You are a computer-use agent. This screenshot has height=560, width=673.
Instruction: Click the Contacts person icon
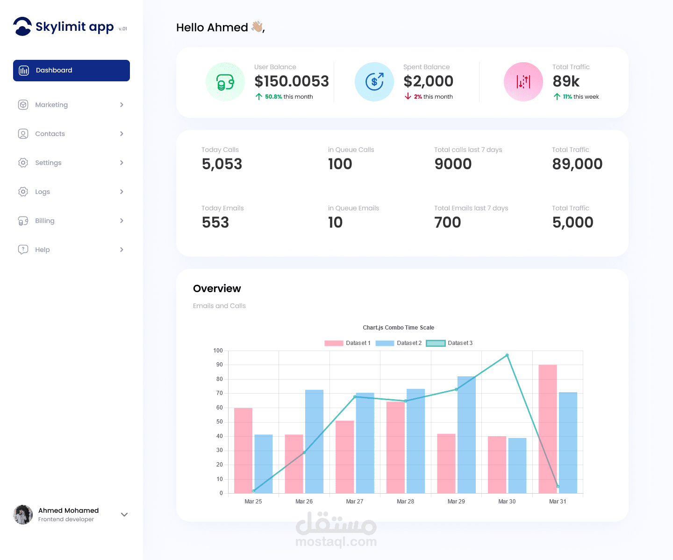pyautogui.click(x=23, y=134)
